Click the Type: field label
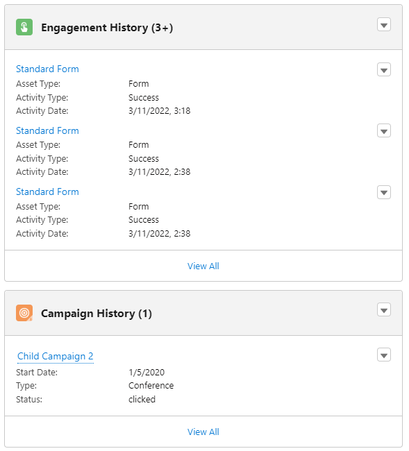 tap(26, 386)
